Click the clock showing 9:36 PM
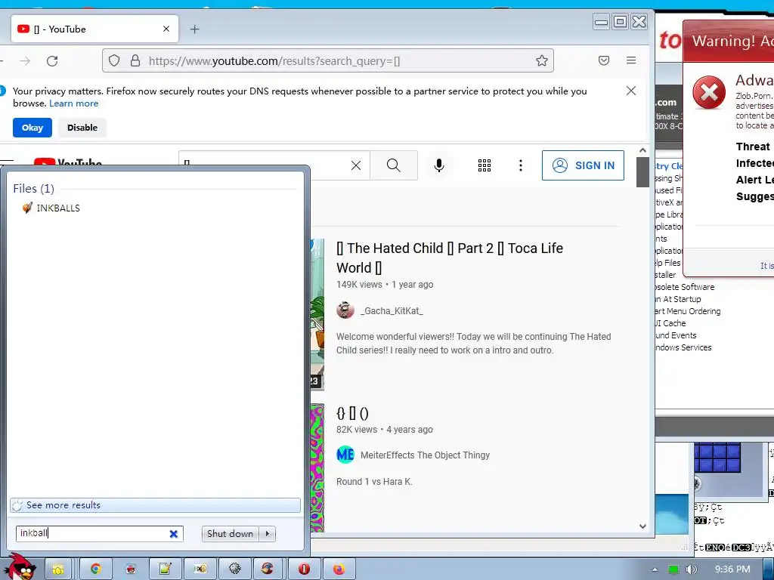Image resolution: width=774 pixels, height=580 pixels. tap(732, 569)
